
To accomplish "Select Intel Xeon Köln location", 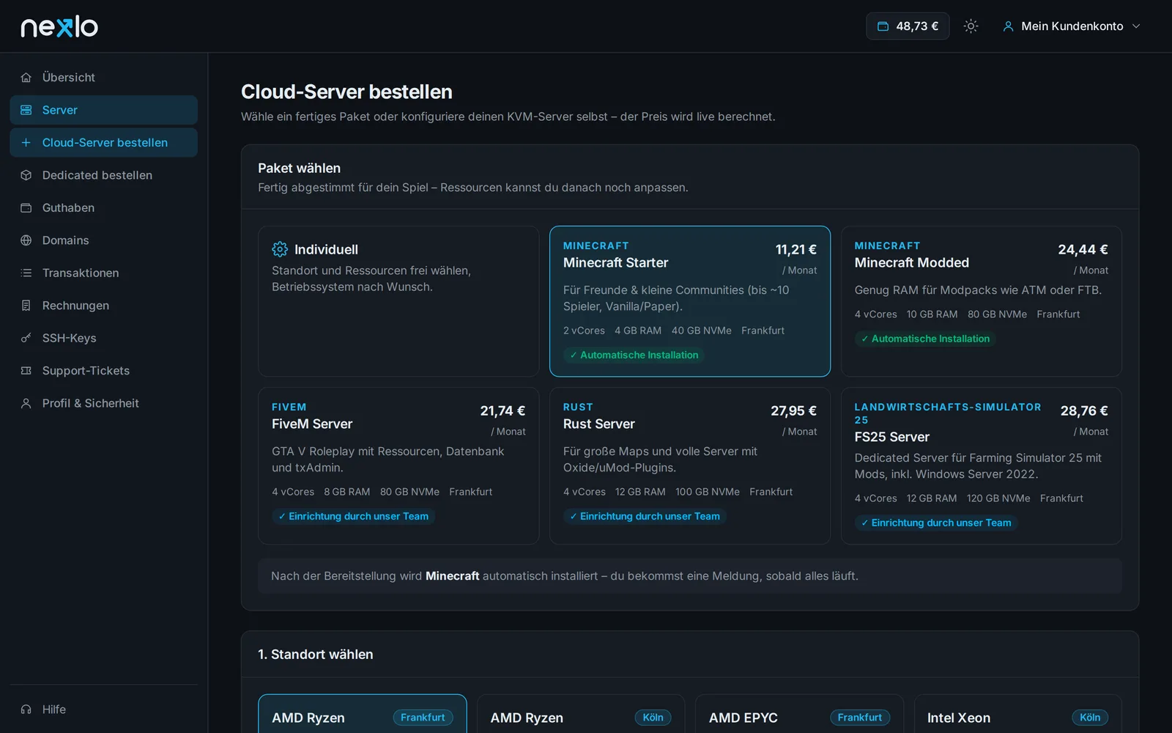I will pos(1018,714).
